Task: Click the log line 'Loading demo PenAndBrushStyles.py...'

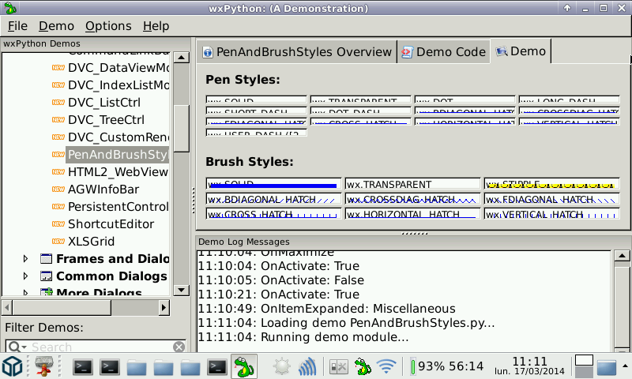Action: tap(346, 323)
